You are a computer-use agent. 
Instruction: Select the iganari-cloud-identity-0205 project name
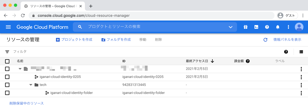click(60, 77)
